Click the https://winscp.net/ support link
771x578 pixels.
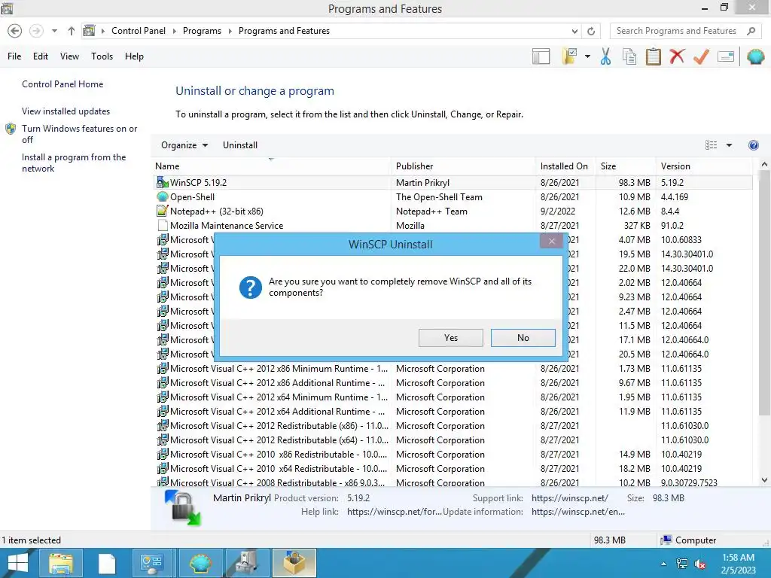(569, 498)
